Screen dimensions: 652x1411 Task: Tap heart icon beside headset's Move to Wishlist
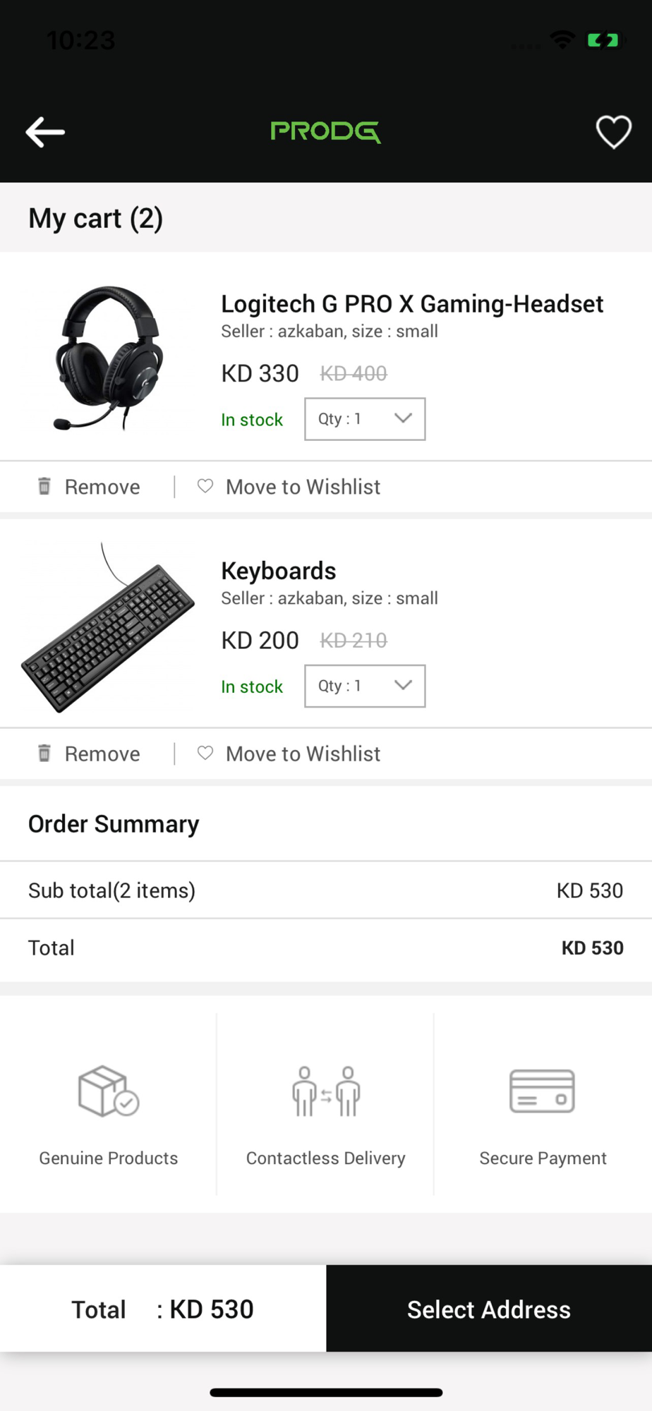(205, 486)
